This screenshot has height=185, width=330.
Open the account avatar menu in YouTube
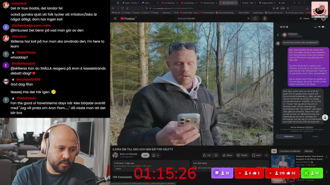[x=323, y=18]
